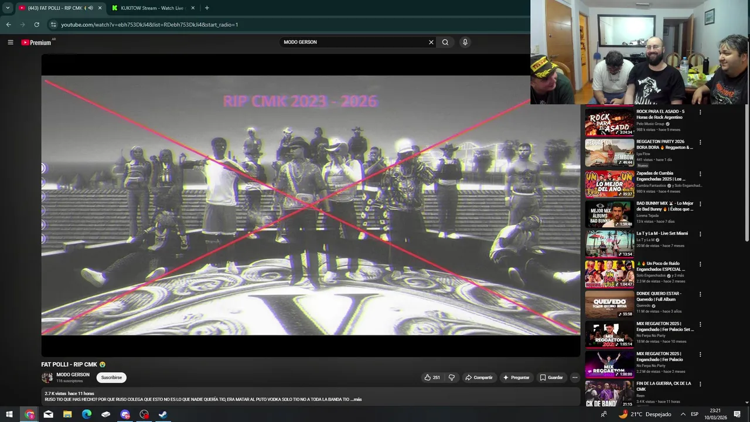
Task: Open File Explorer from taskbar
Action: [67, 414]
